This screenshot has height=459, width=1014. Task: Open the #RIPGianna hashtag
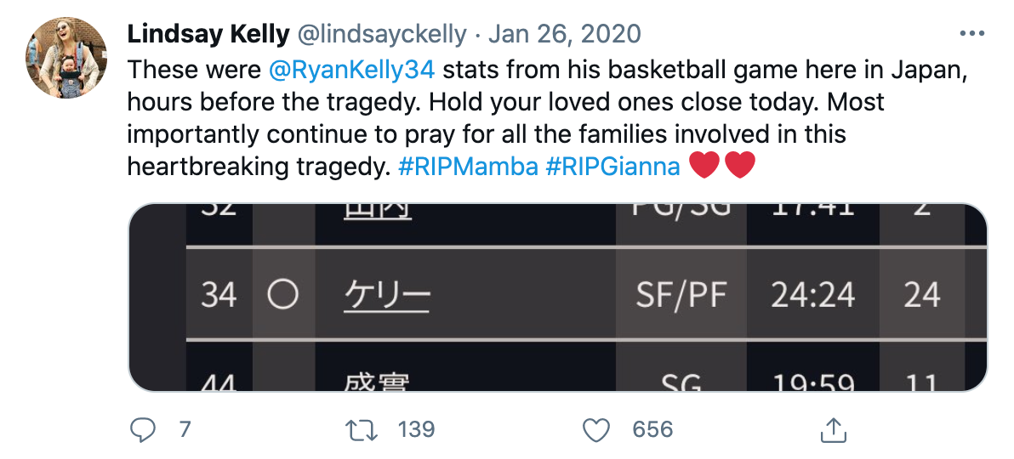click(x=612, y=167)
